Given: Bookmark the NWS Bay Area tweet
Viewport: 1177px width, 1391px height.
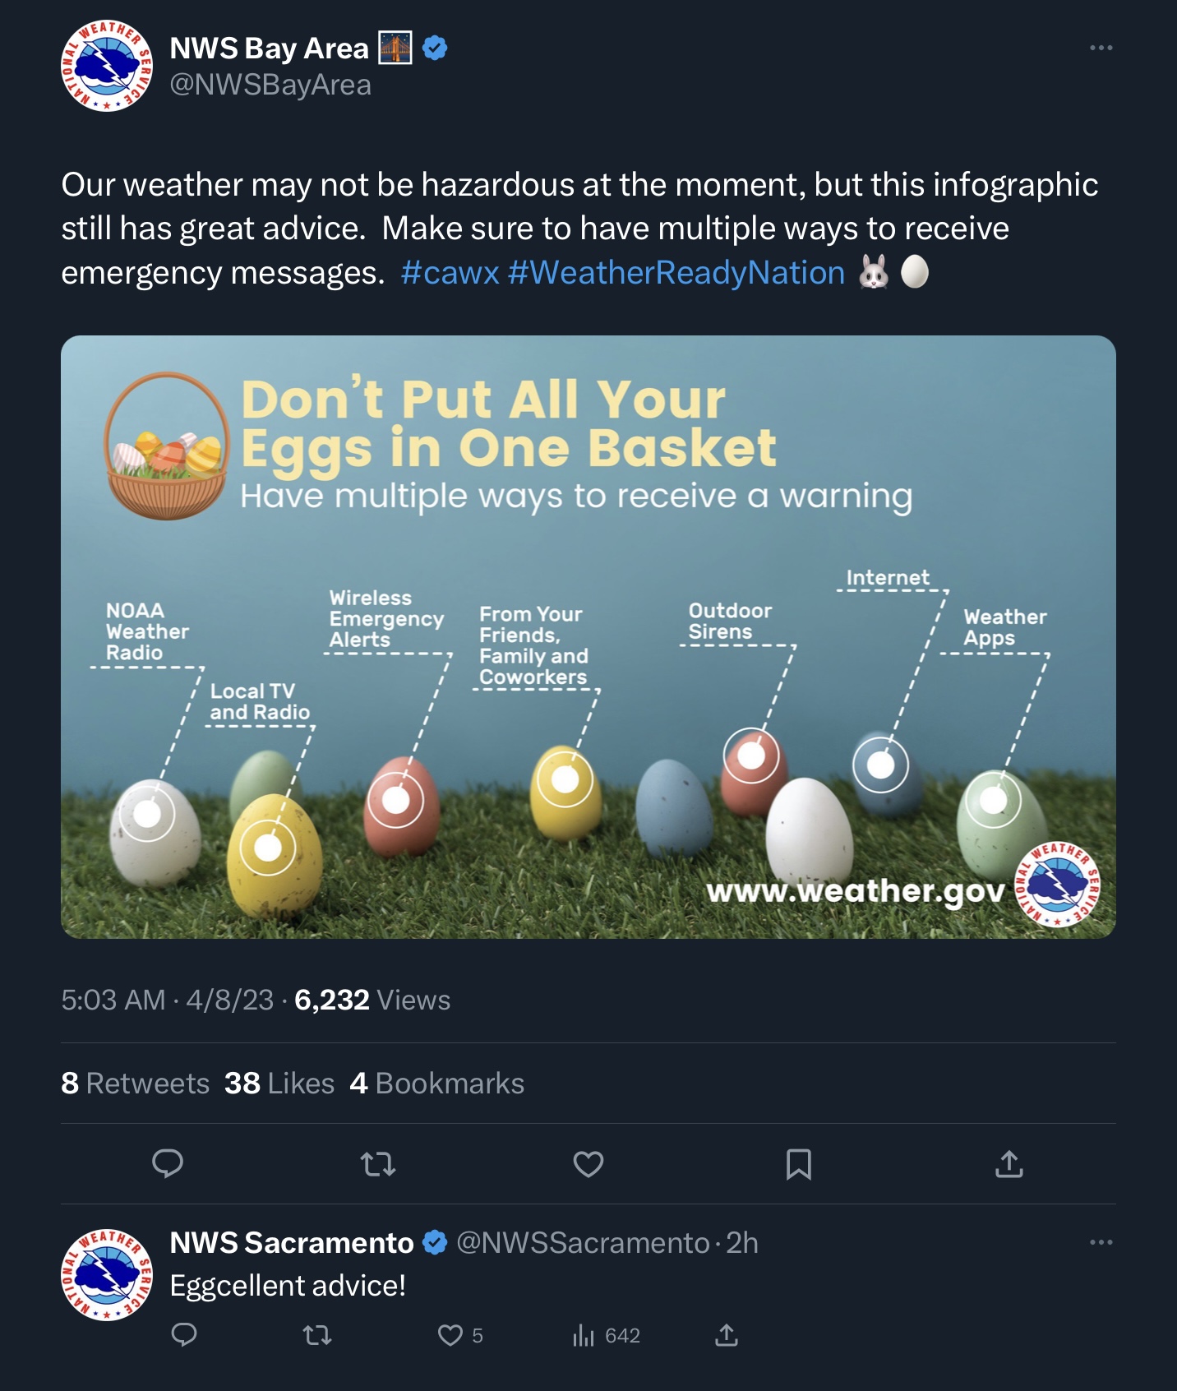Looking at the screenshot, I should pyautogui.click(x=799, y=1163).
